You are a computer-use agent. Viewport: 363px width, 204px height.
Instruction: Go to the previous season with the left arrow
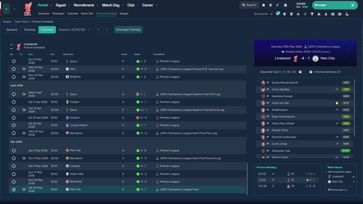point(98,30)
